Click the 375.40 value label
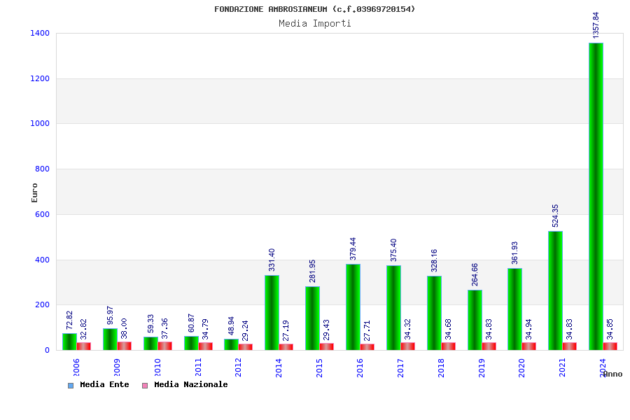 pos(393,250)
